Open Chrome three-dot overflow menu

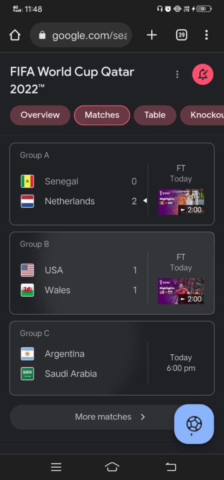click(x=206, y=35)
